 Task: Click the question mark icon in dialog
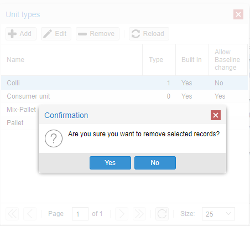click(54, 138)
